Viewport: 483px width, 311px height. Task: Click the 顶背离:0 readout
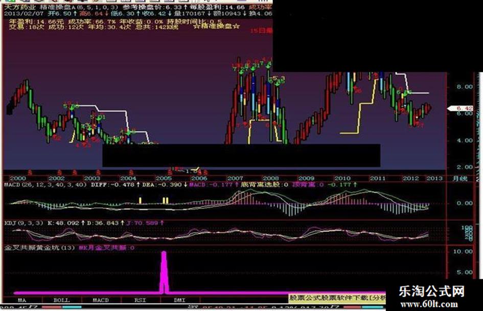308,185
